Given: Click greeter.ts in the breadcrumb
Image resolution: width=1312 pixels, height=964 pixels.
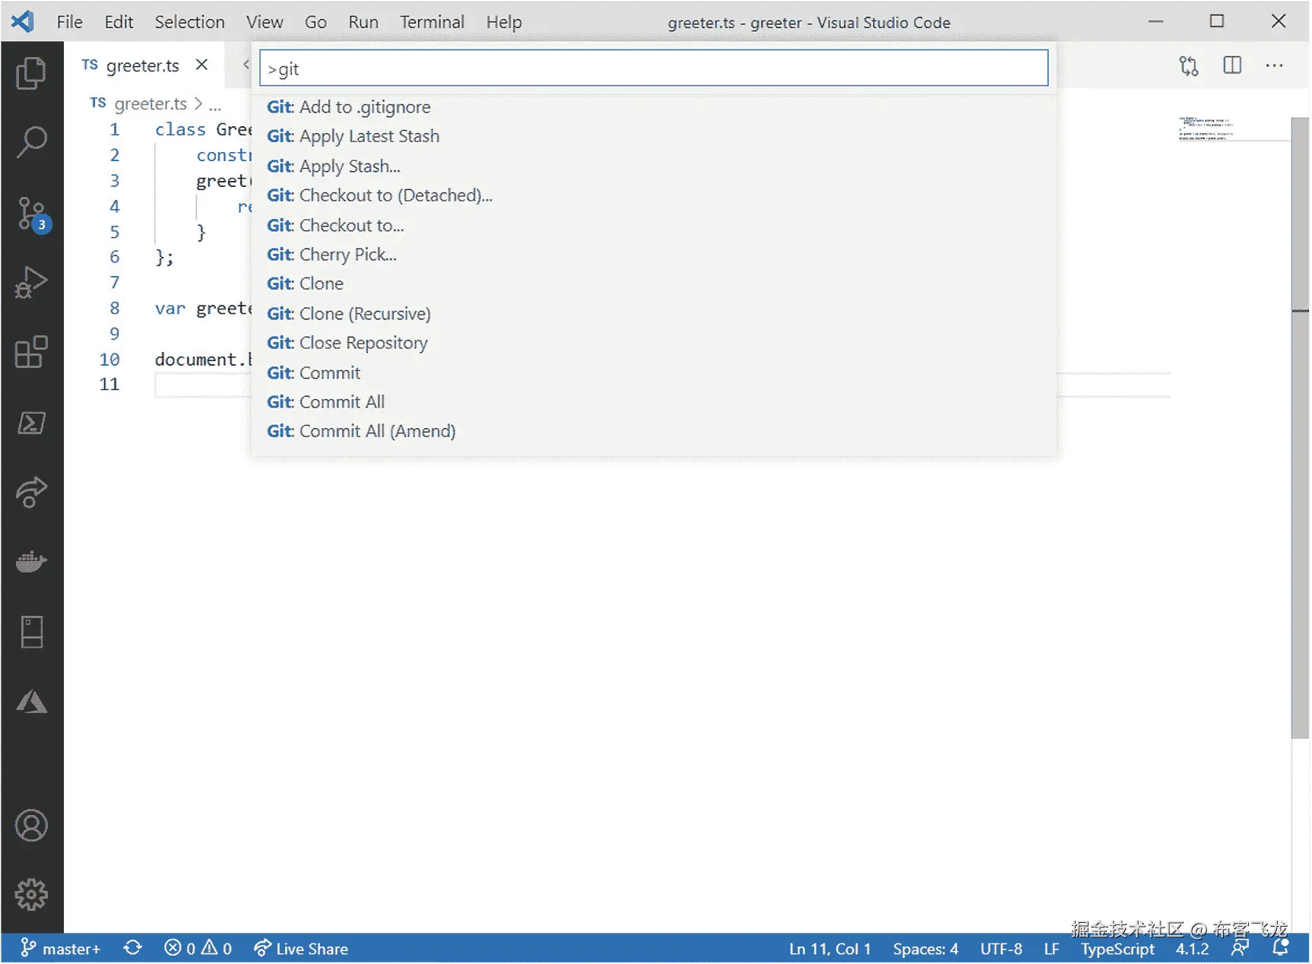Looking at the screenshot, I should [x=150, y=103].
